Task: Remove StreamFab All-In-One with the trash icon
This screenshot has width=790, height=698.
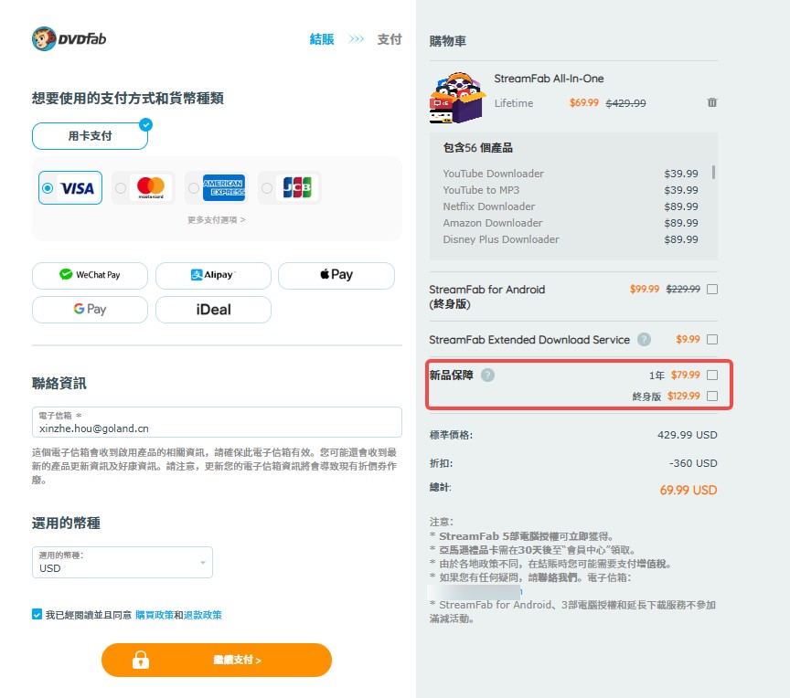Action: tap(712, 102)
